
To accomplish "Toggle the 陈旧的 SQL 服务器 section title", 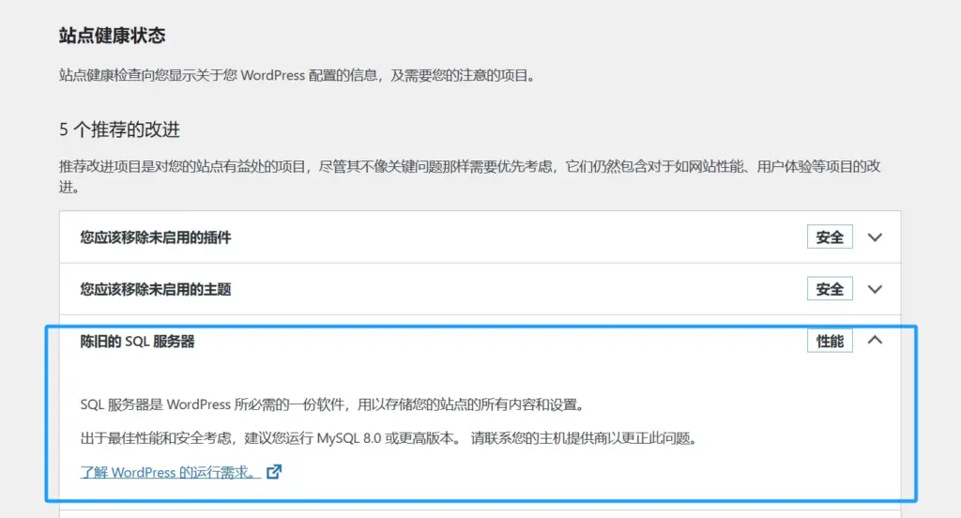I will point(138,341).
